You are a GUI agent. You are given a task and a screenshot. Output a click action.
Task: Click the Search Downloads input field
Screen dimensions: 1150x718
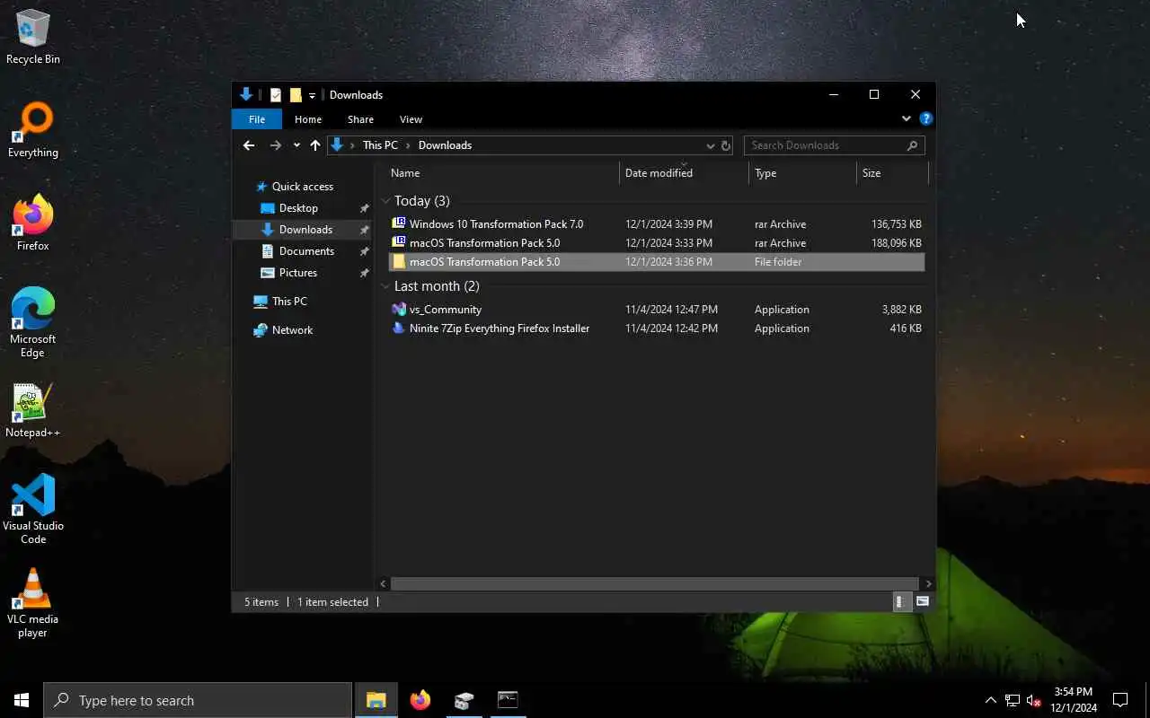[834, 145]
